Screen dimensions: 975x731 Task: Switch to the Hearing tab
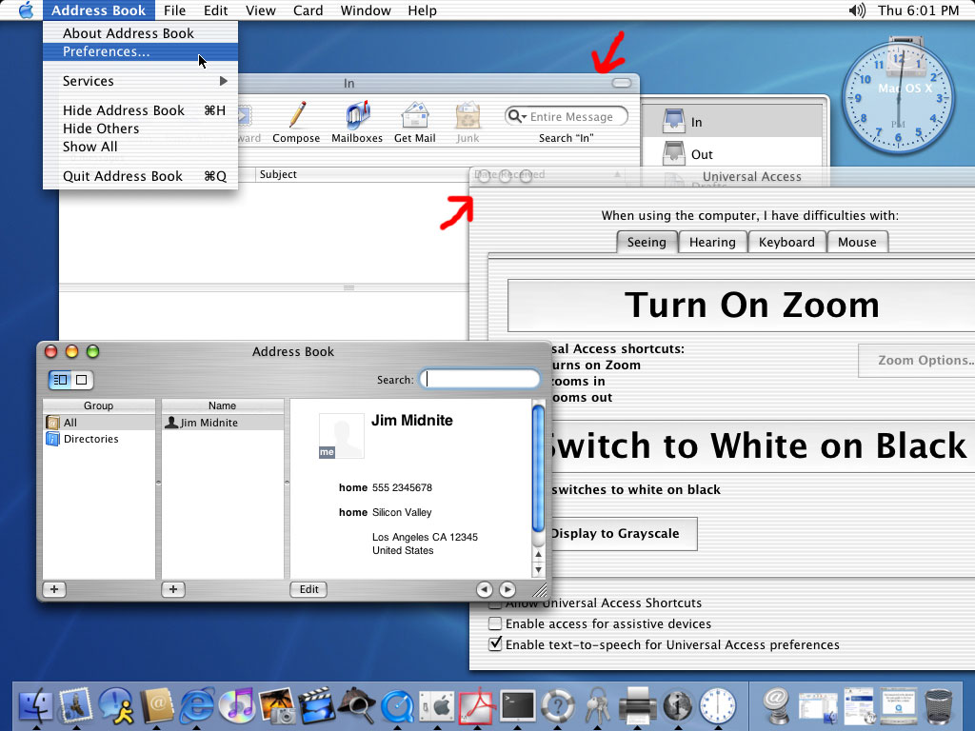pyautogui.click(x=712, y=242)
